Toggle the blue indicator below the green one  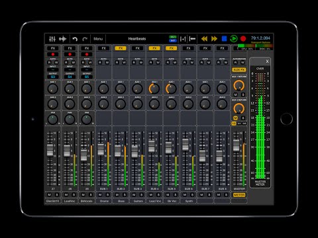point(173,41)
